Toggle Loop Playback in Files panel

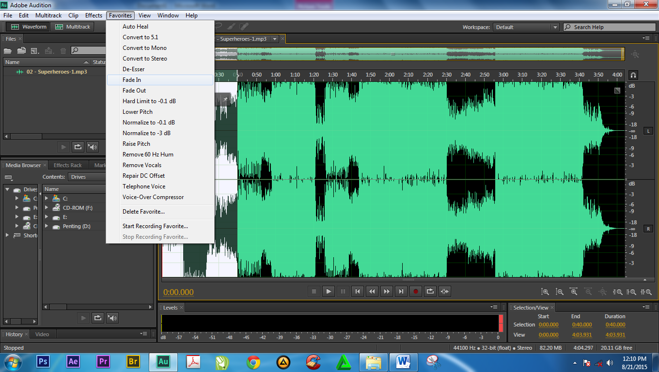78,147
